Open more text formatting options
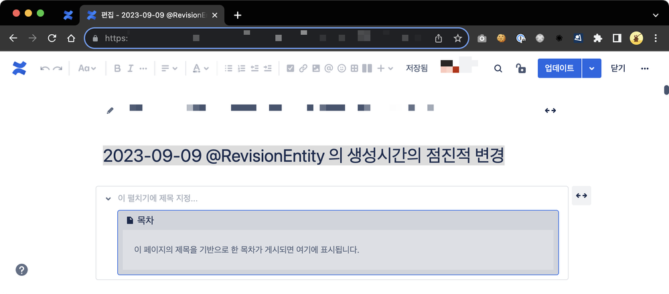Viewport: 669px width, 294px height. tap(143, 68)
